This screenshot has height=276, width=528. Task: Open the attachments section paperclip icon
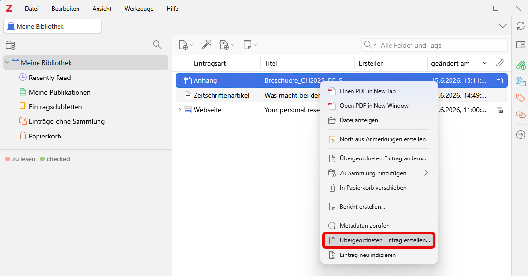point(521,64)
